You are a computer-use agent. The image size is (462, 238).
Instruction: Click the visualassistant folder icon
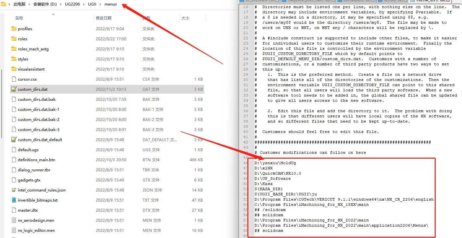(x=14, y=69)
